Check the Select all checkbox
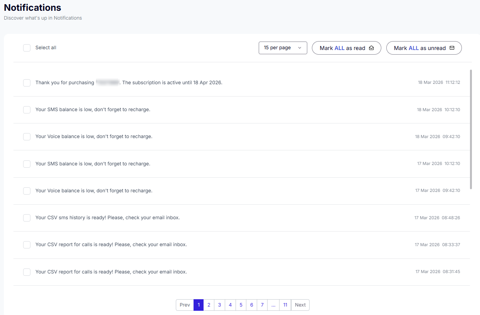The image size is (480, 315). click(x=27, y=48)
